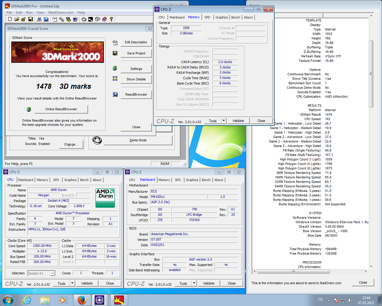
Task: Click the Change... button for titles and sounds
Action: (71, 144)
